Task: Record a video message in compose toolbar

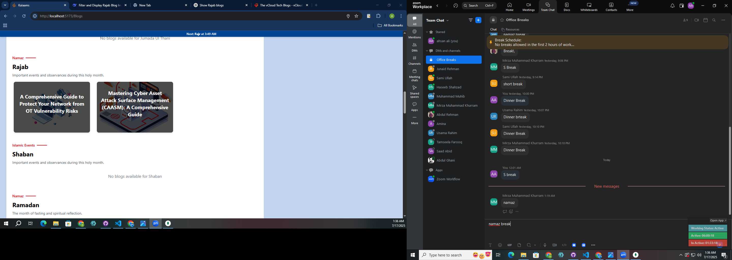Action: (x=554, y=245)
